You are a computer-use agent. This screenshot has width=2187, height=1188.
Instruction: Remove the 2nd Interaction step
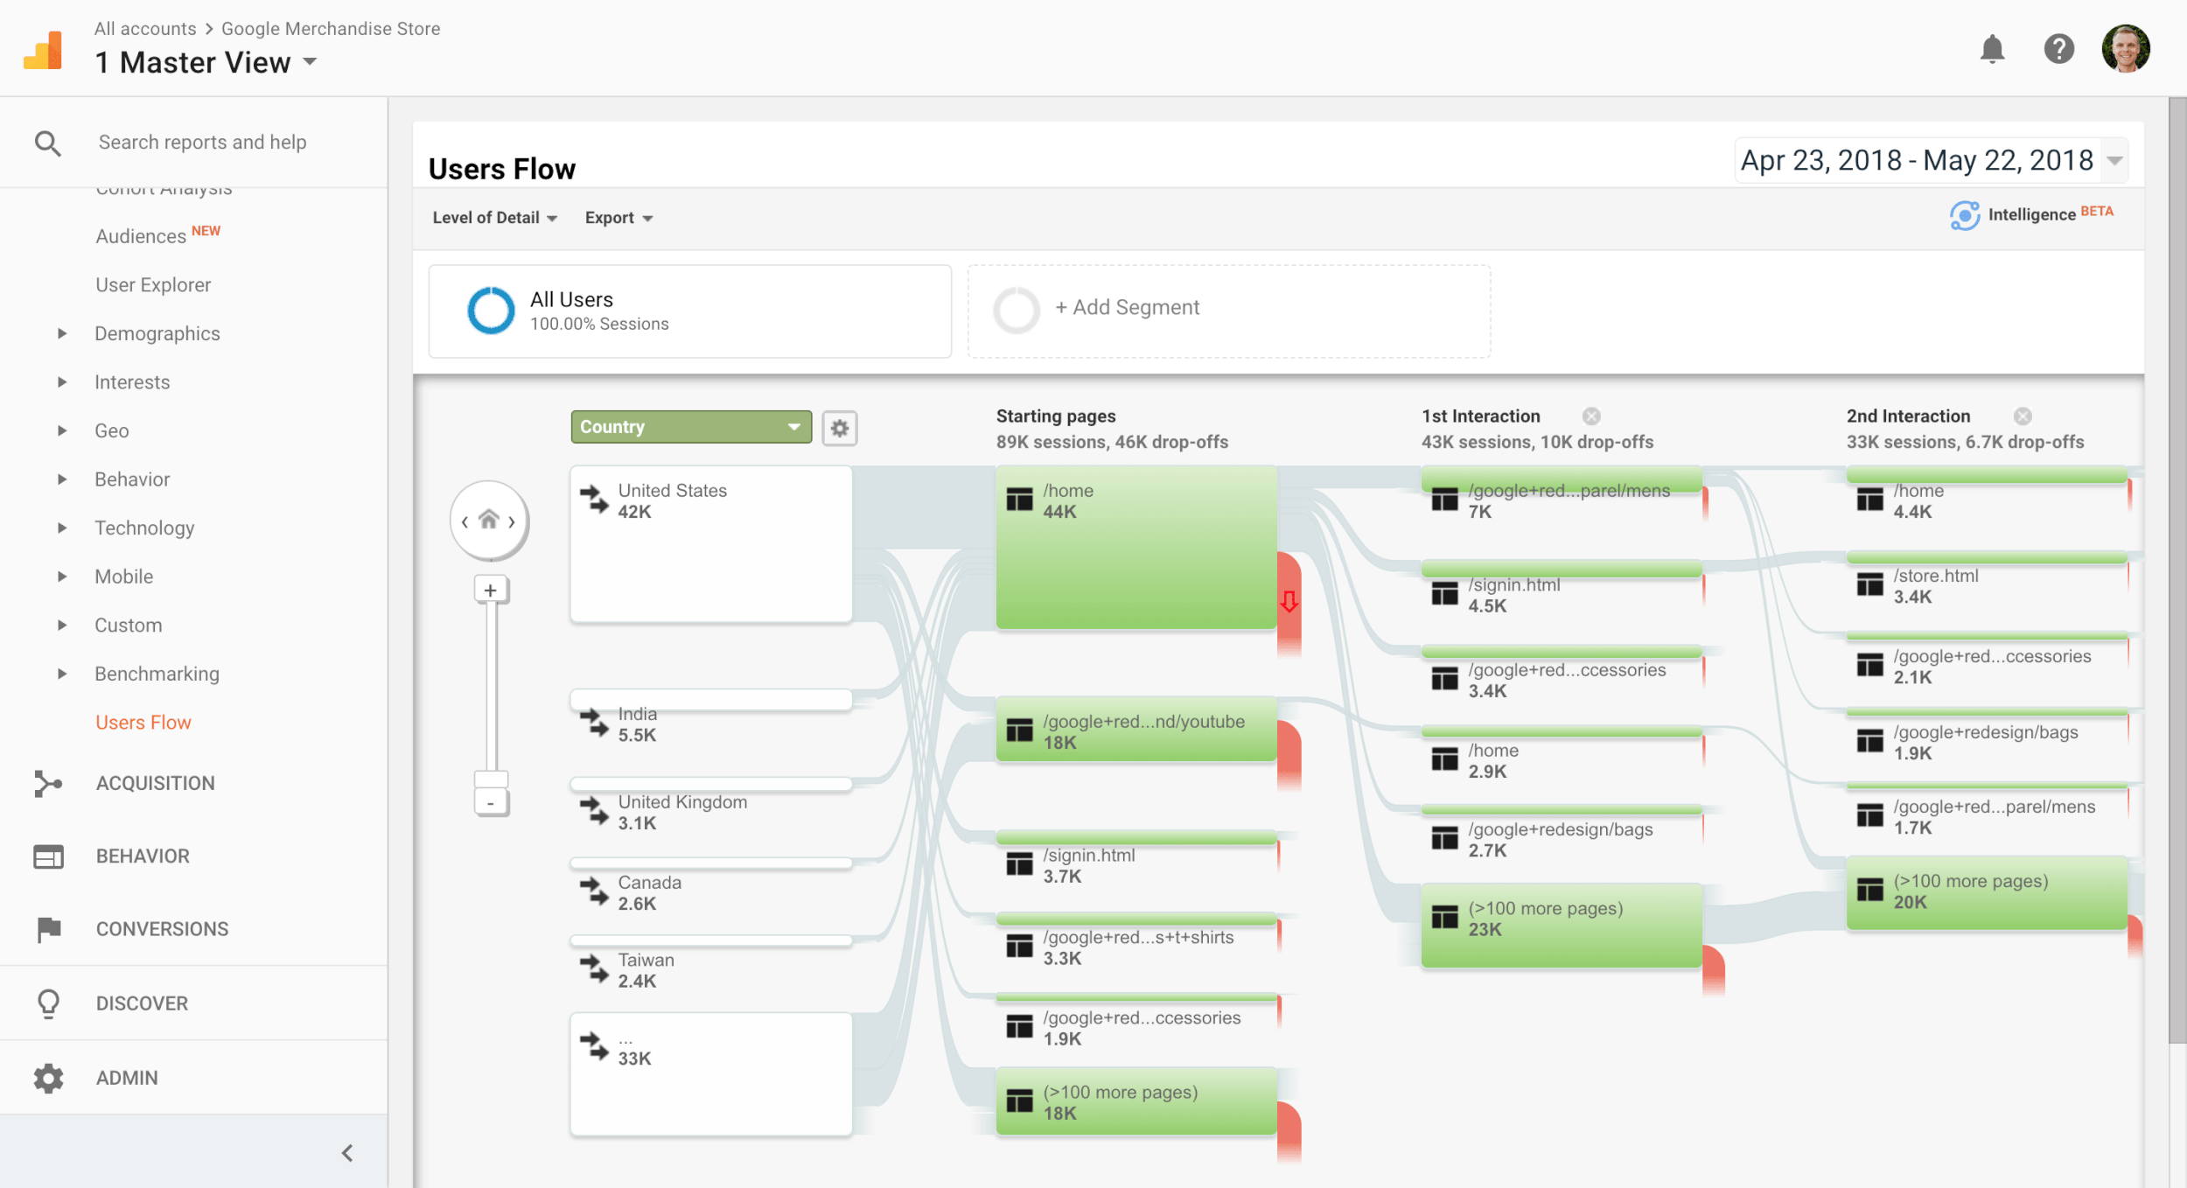[2022, 416]
